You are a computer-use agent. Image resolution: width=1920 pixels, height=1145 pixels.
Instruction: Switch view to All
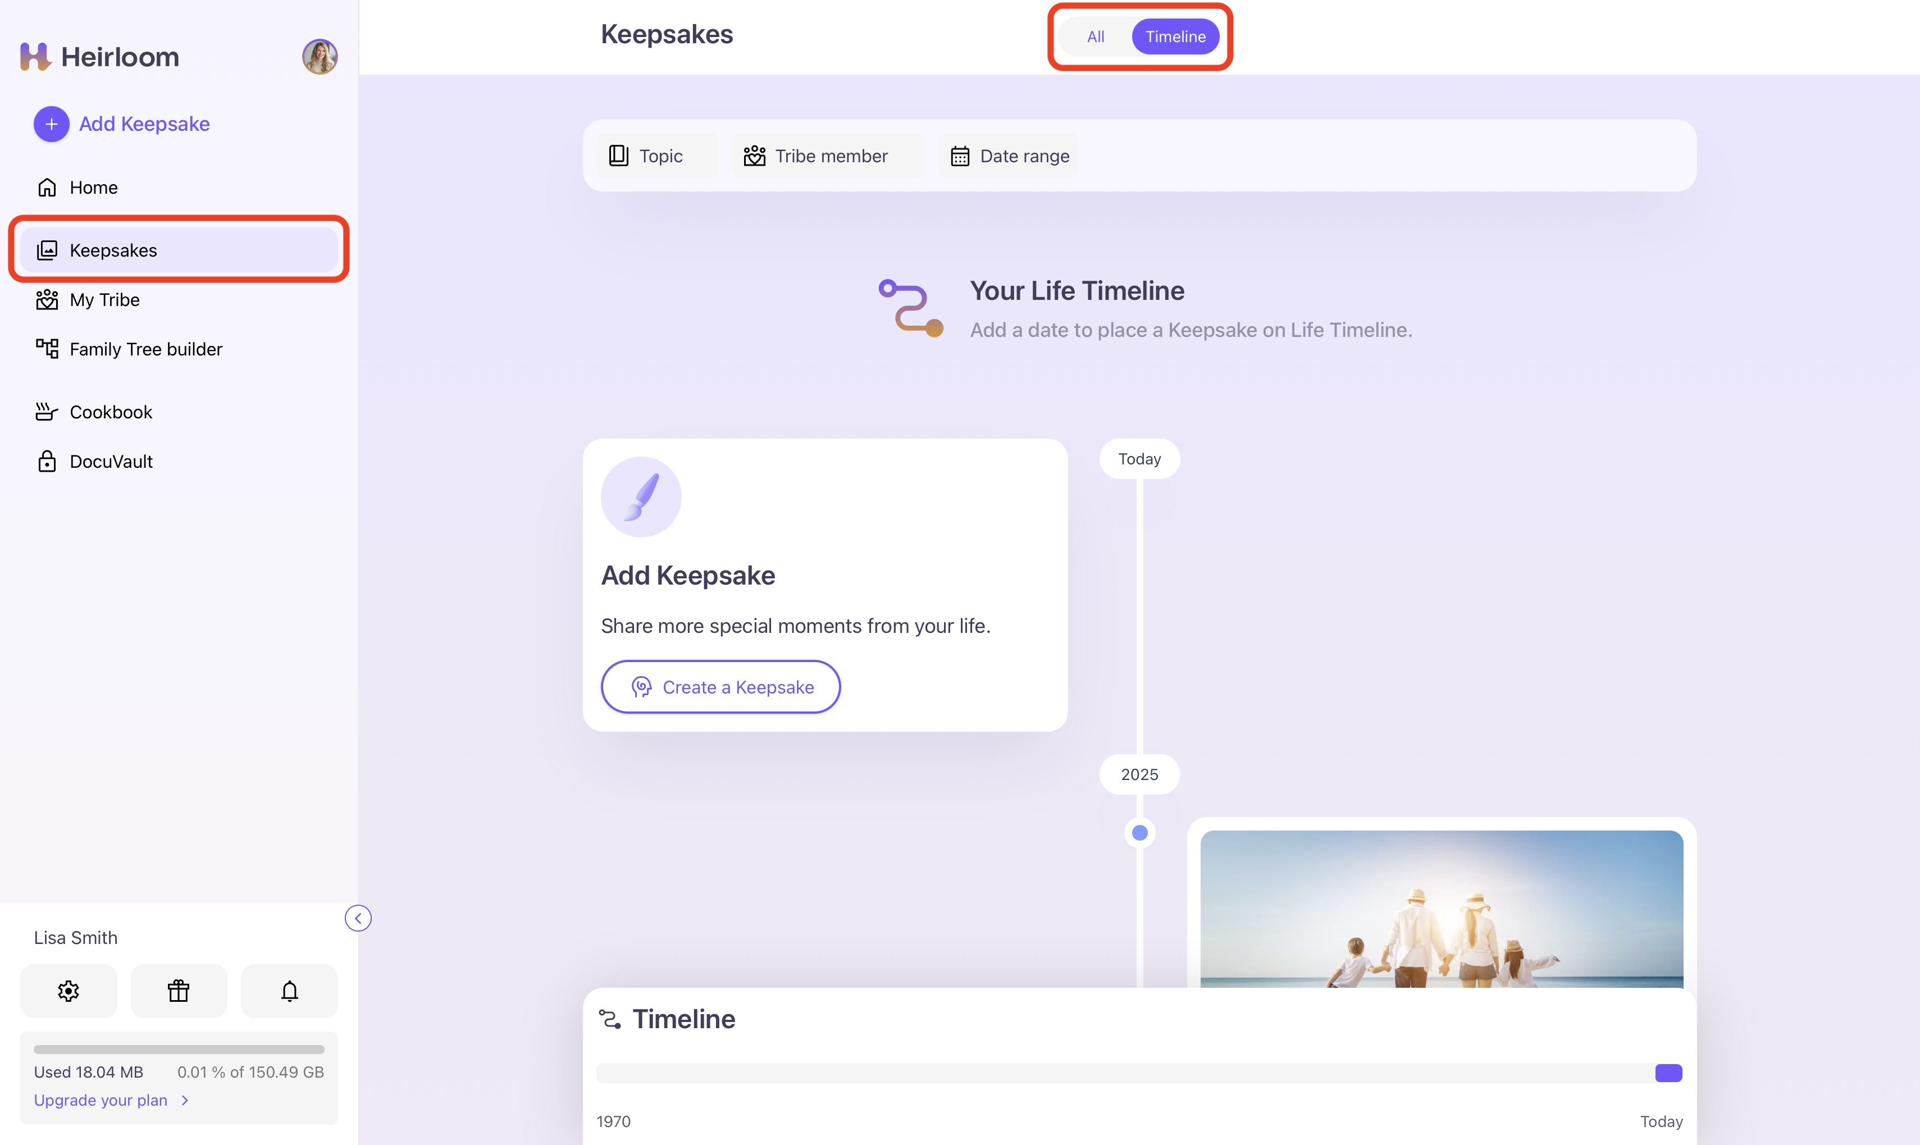(x=1094, y=37)
